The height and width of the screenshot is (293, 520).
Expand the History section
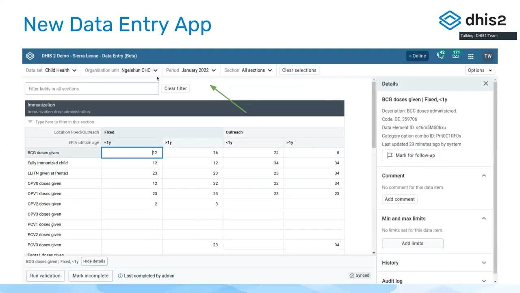[484, 263]
